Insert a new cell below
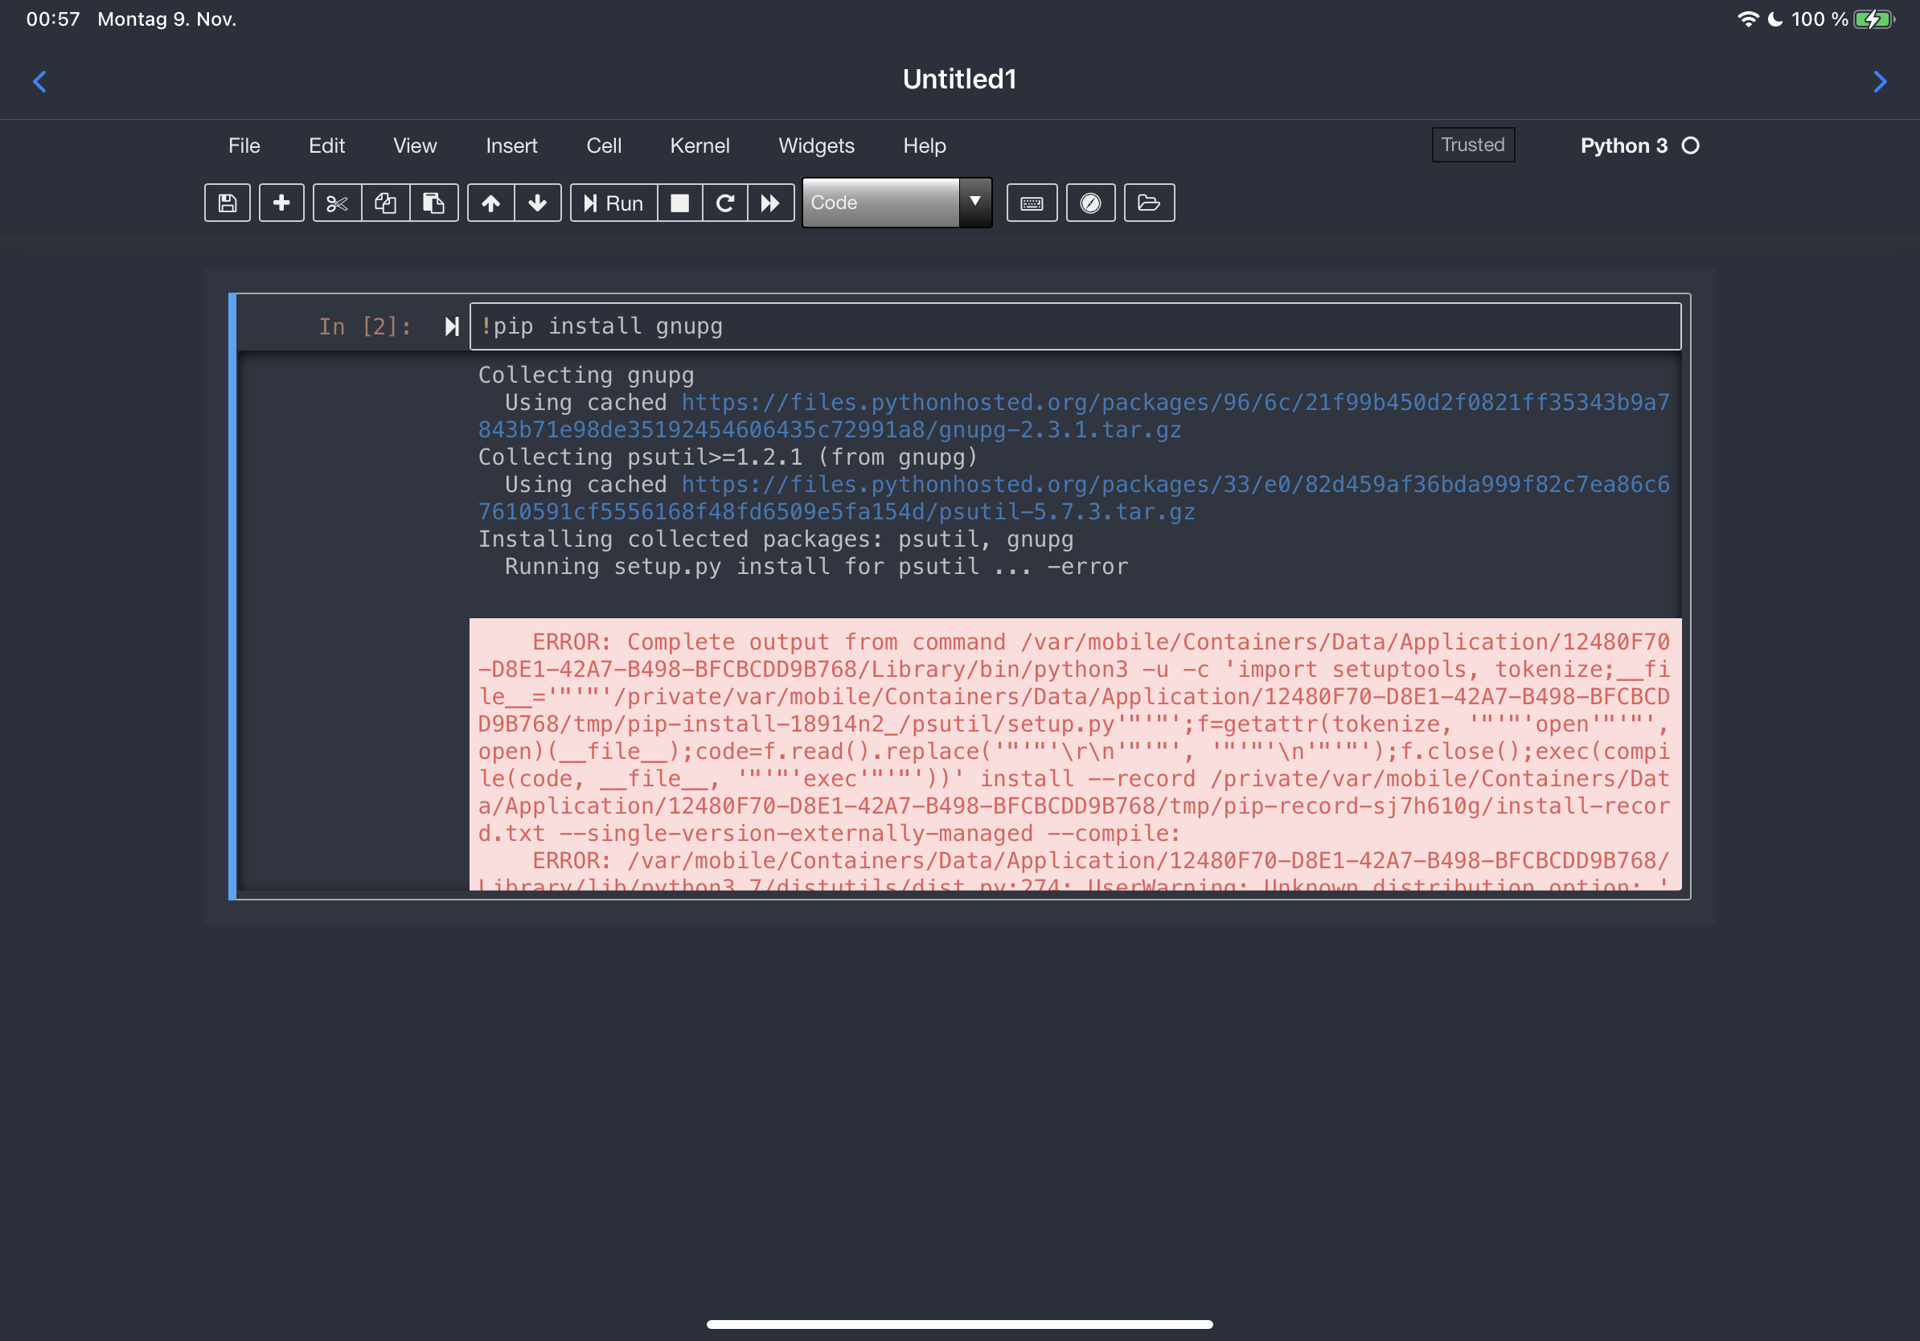The width and height of the screenshot is (1920, 1341). coord(282,203)
